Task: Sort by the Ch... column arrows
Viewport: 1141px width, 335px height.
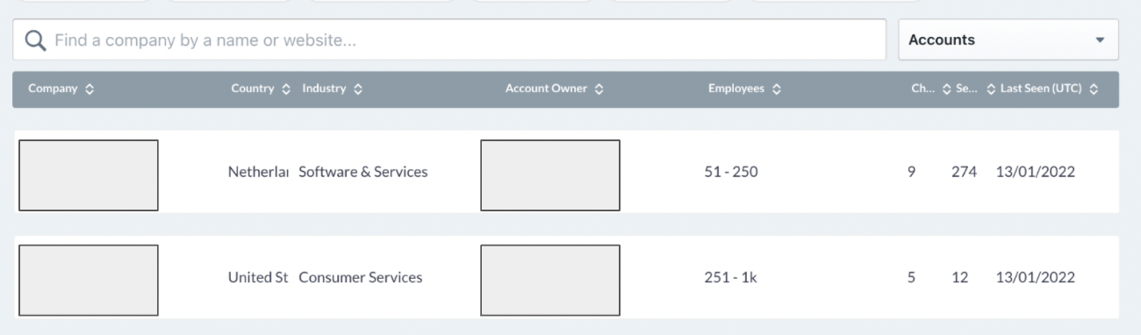Action: pos(947,89)
